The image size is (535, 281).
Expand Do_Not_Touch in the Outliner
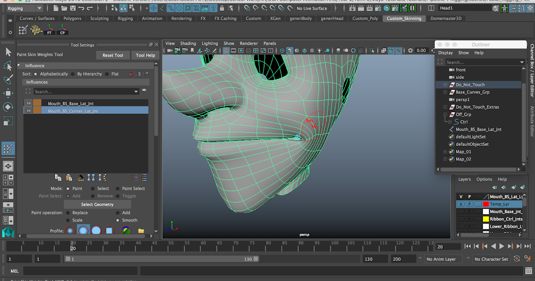click(x=445, y=84)
